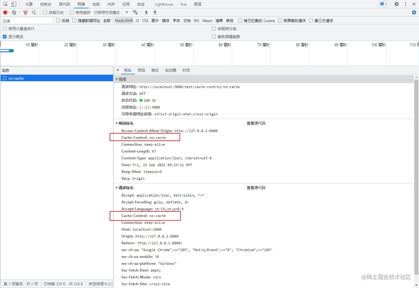Switch to the 内存 panel
The width and height of the screenshot is (419, 288).
click(x=111, y=4)
